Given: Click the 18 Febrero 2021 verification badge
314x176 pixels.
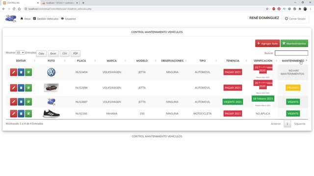Looking at the screenshot, I should [x=263, y=99].
